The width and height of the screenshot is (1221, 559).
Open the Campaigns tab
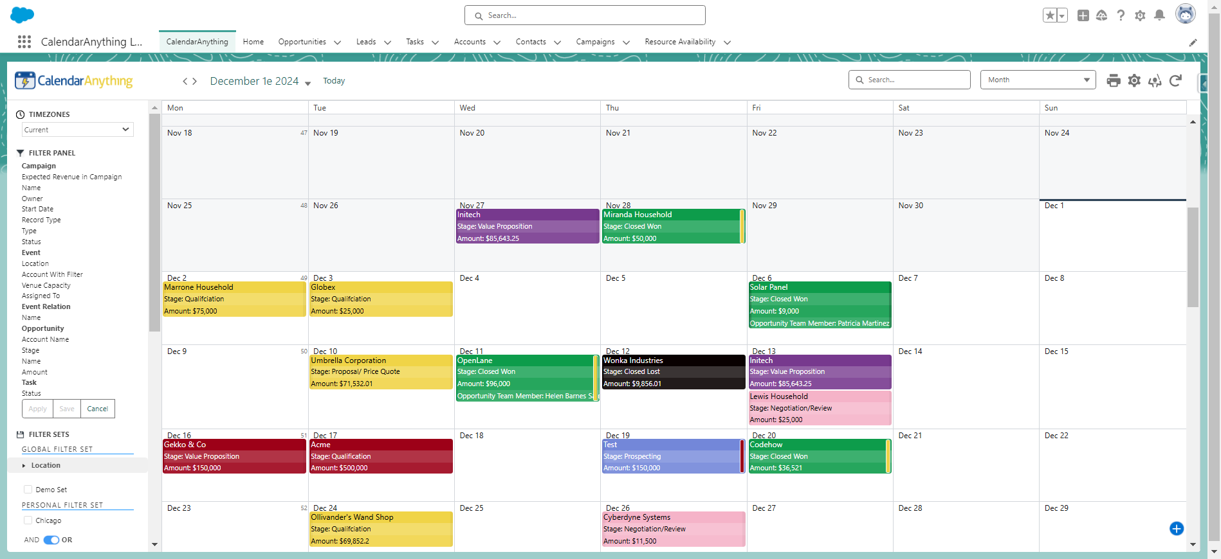point(595,42)
